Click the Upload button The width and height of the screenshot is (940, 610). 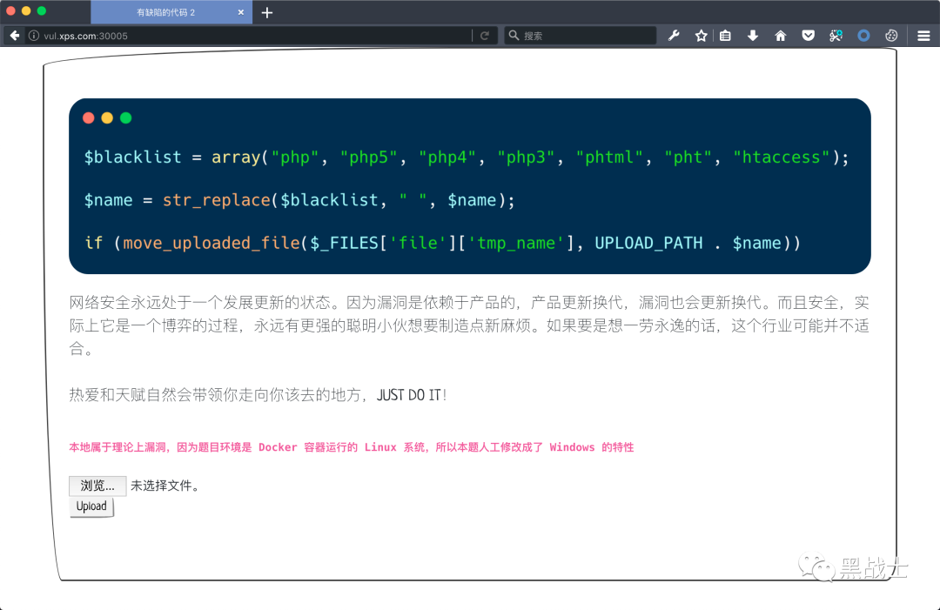tap(91, 507)
